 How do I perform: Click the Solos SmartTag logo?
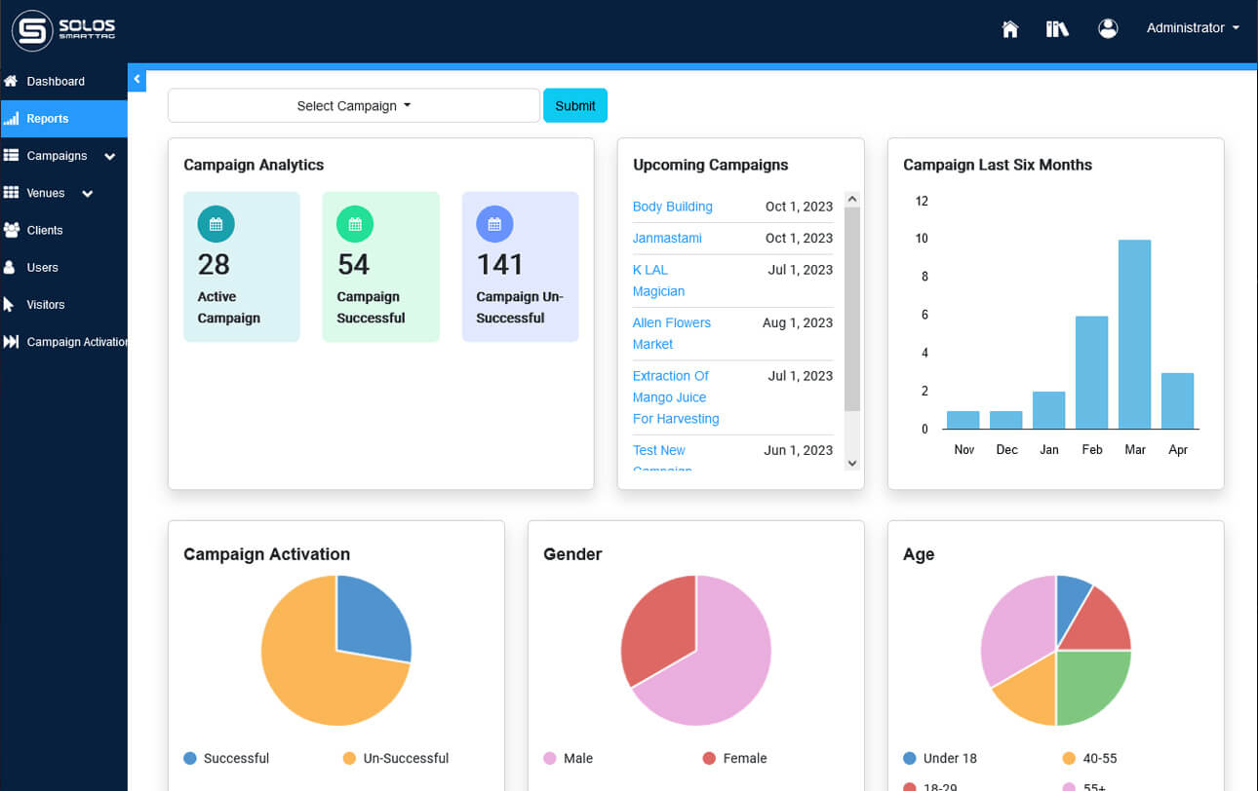pyautogui.click(x=64, y=30)
